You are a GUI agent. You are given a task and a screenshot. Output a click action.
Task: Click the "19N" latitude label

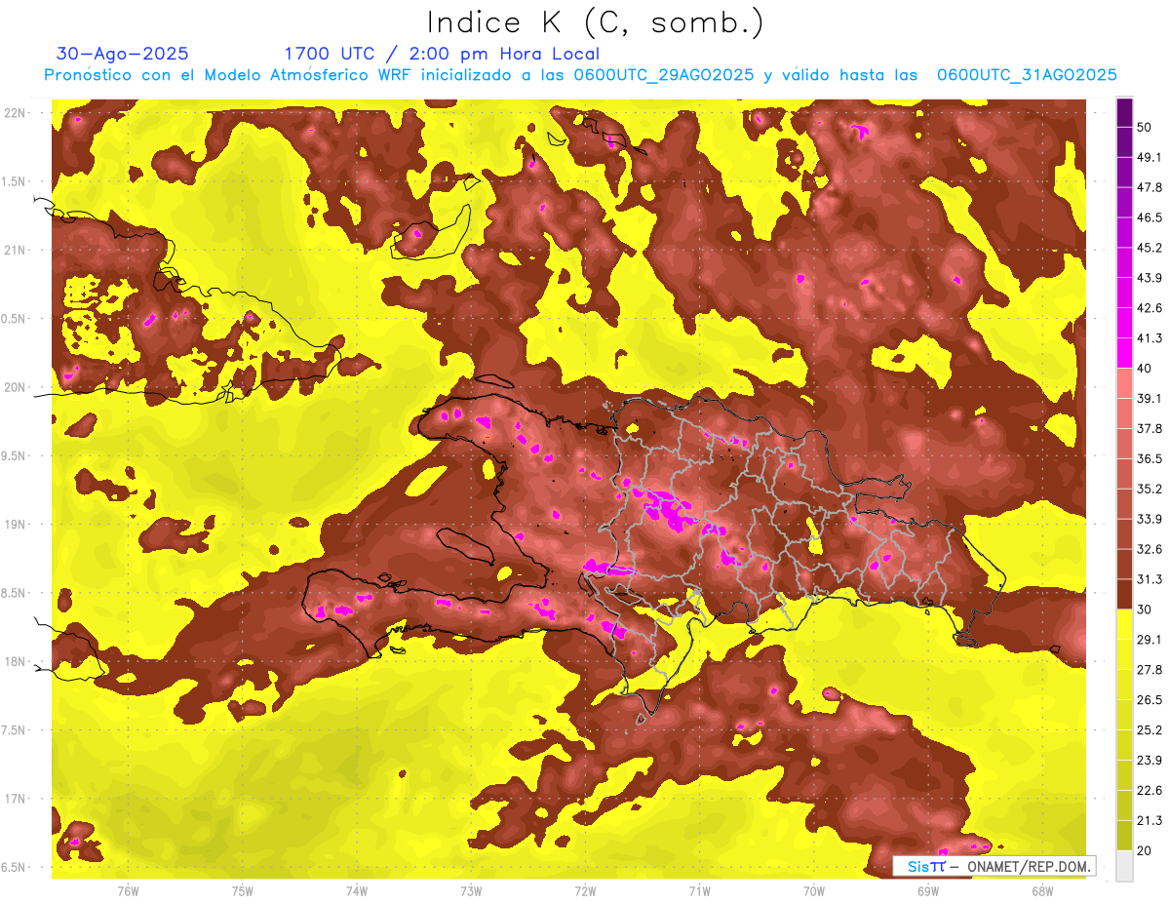pos(15,525)
